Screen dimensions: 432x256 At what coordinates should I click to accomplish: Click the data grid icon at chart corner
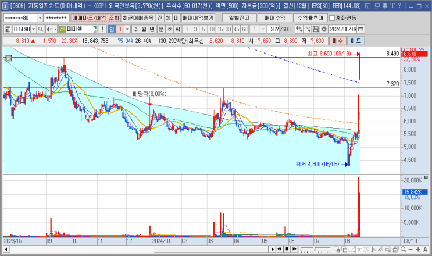coord(9,58)
